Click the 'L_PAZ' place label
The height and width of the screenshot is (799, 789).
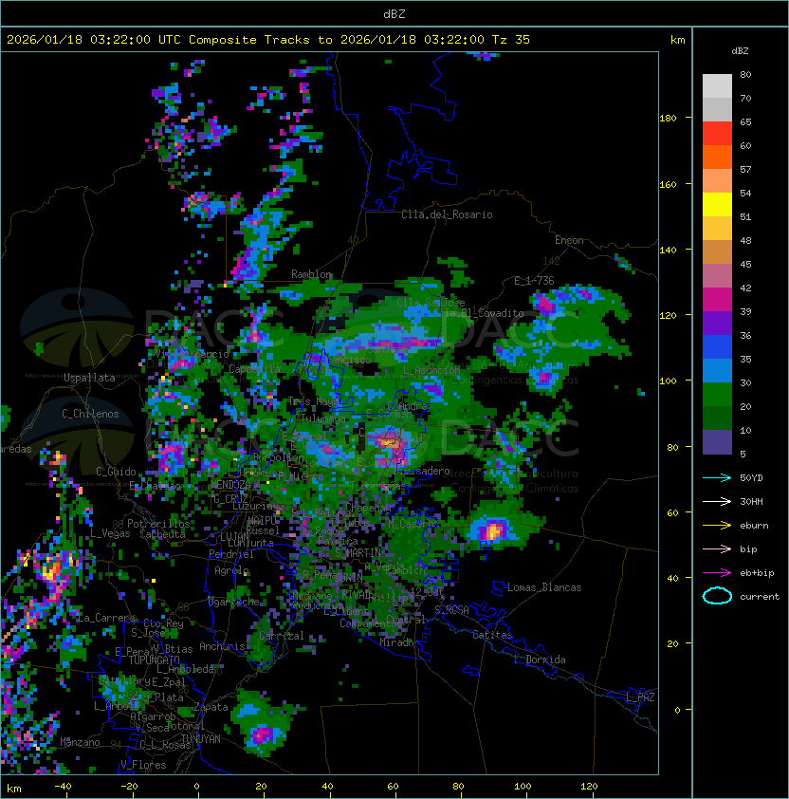[640, 697]
